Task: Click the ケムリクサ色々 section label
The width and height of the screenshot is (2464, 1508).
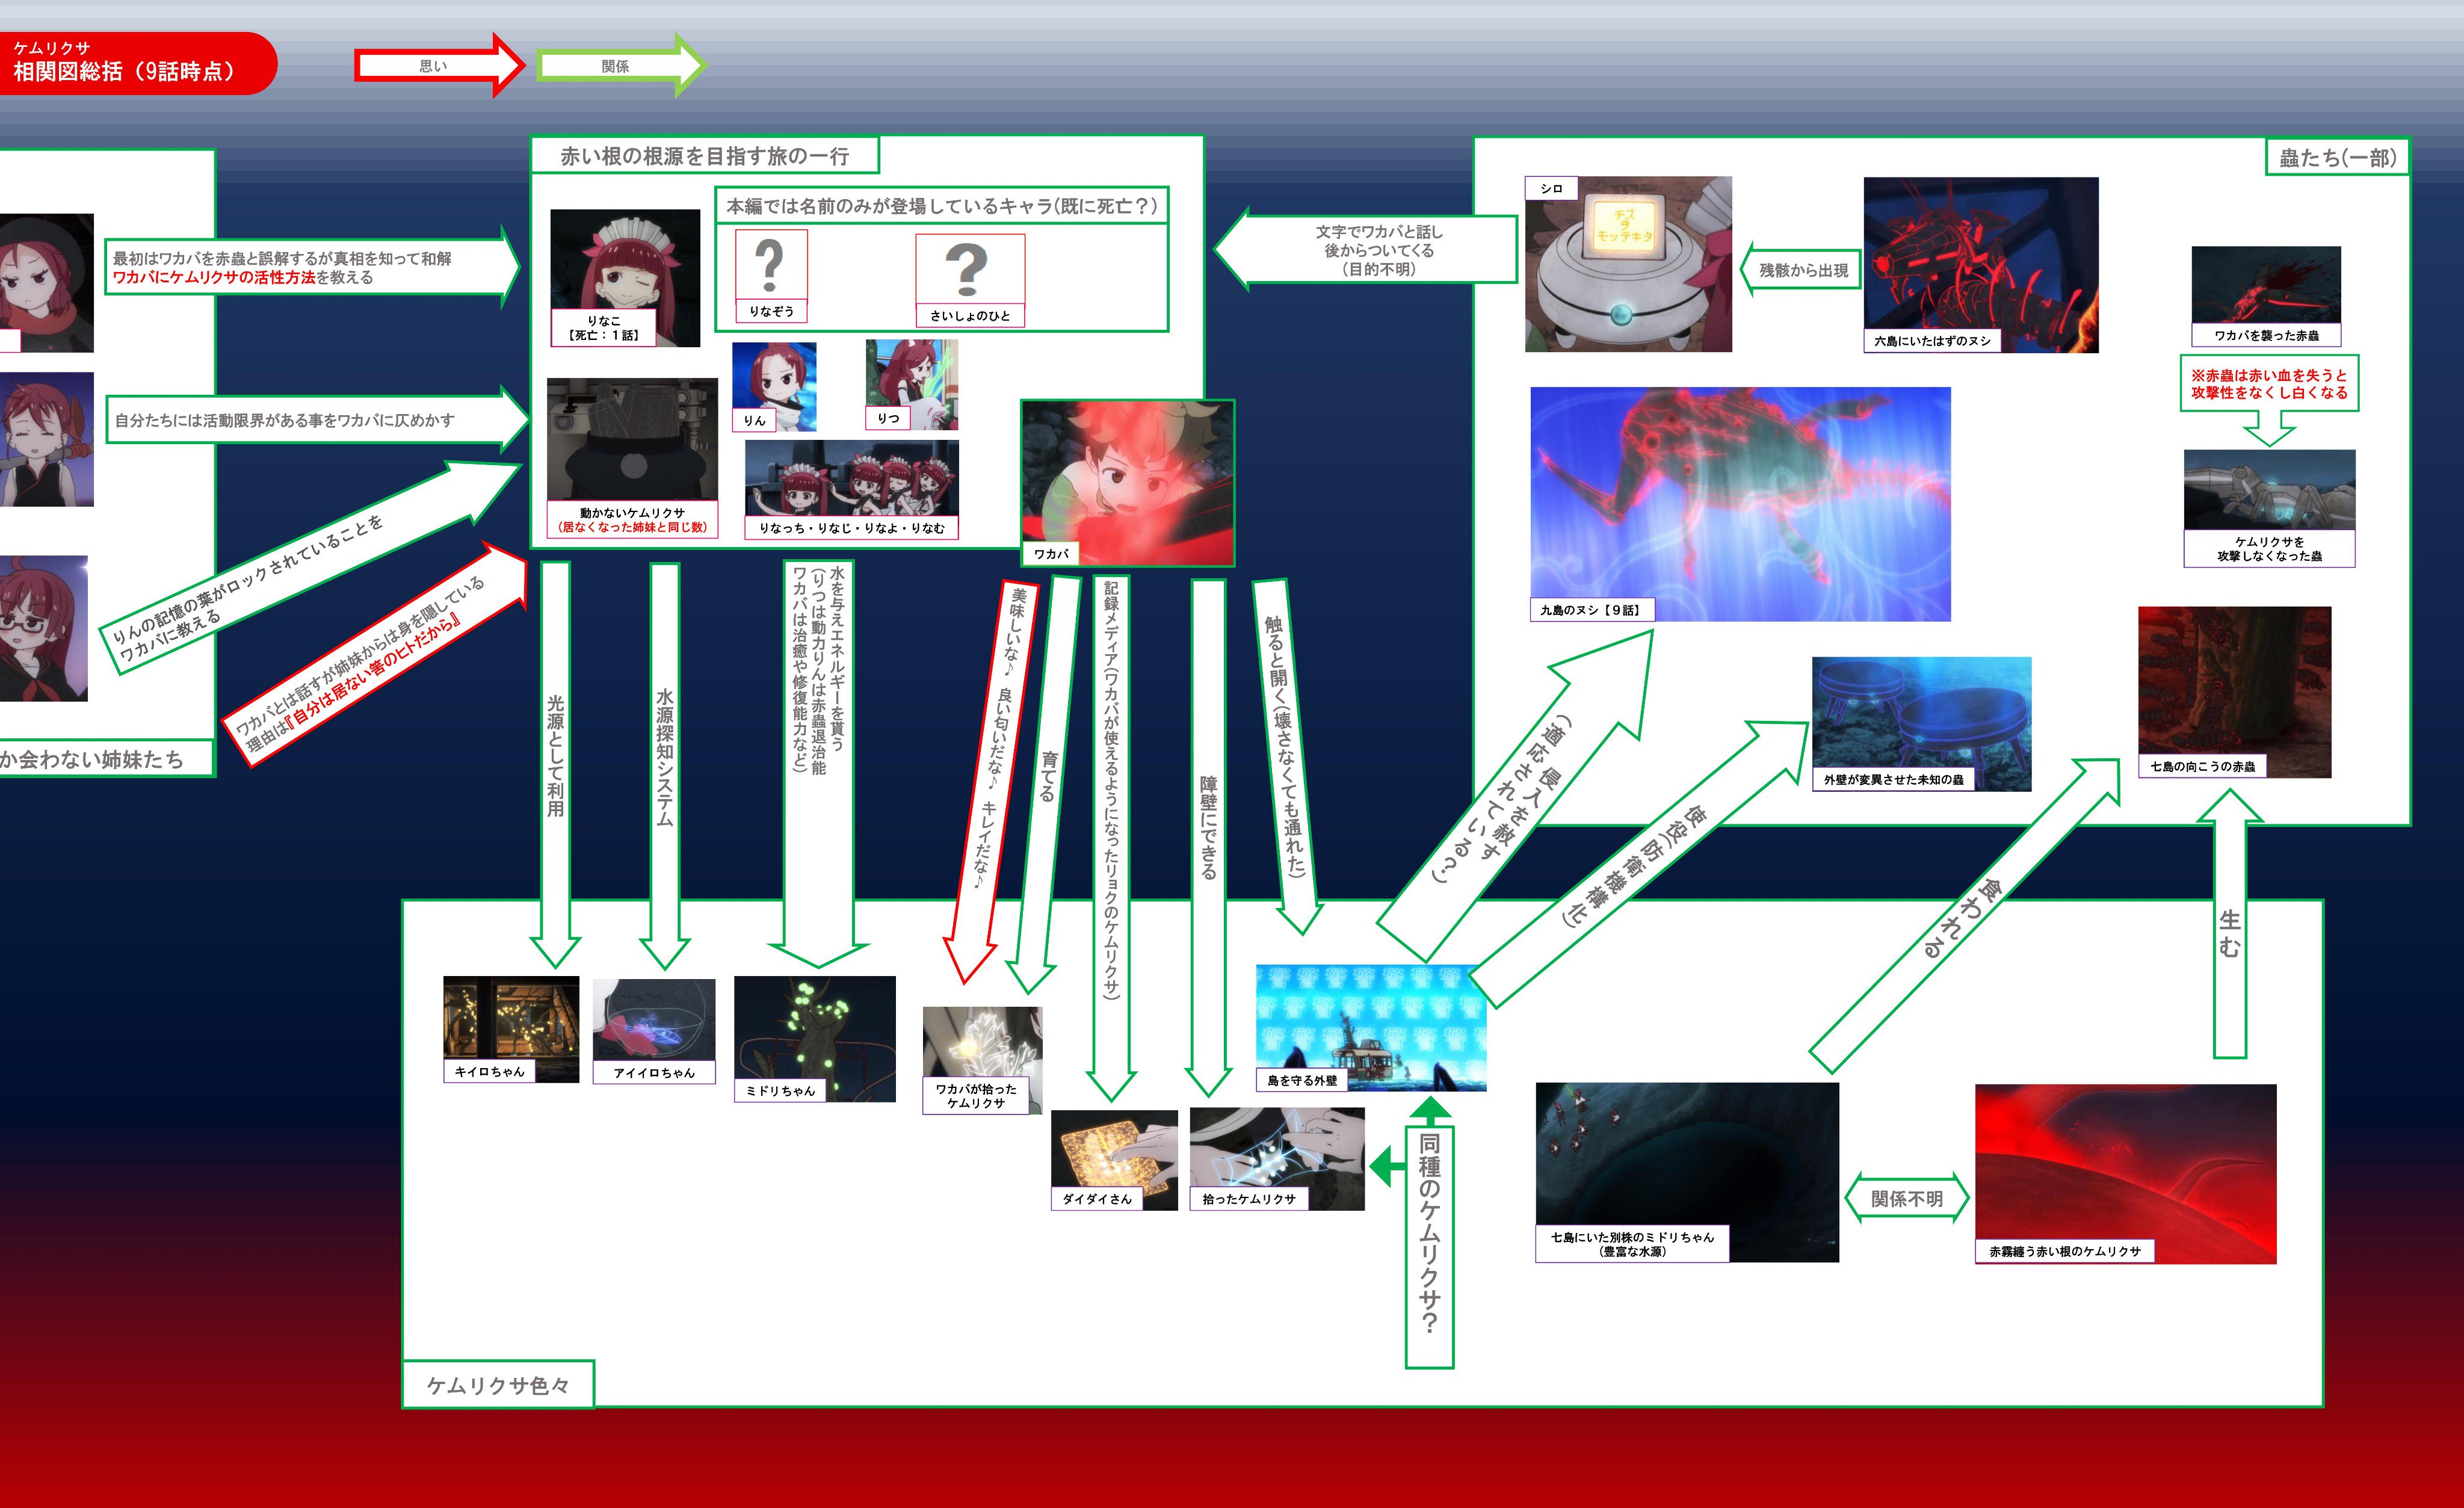Action: click(498, 1385)
